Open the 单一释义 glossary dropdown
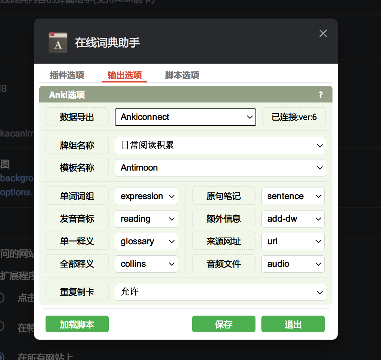381x360 pixels. (146, 241)
